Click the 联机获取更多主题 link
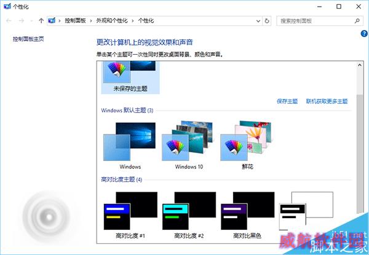The image size is (369, 255). (327, 101)
